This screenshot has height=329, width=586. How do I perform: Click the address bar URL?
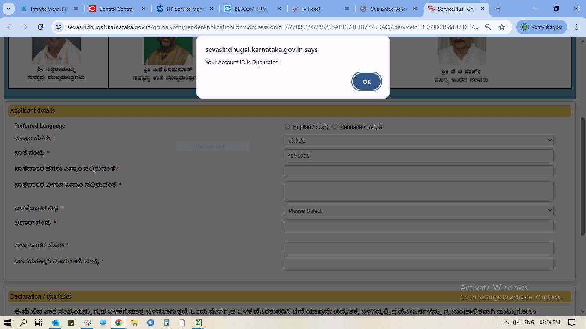tap(273, 27)
